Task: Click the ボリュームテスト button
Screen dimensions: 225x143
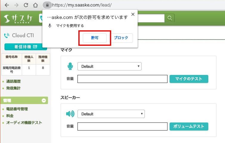Action: (x=189, y=126)
